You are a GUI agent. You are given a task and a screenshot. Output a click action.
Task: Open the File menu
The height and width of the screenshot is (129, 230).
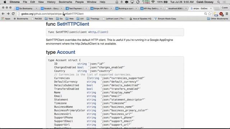click(25, 2)
